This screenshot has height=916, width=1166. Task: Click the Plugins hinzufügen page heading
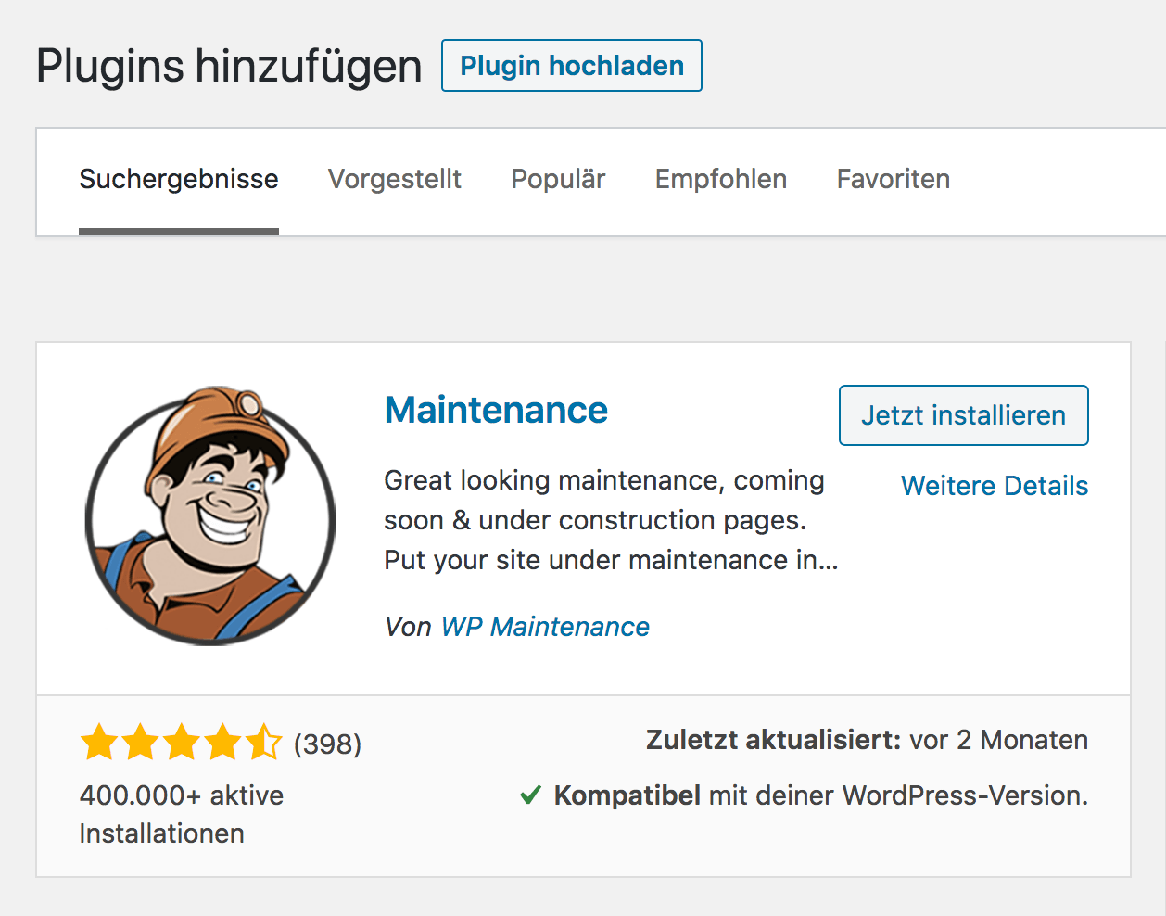point(229,66)
